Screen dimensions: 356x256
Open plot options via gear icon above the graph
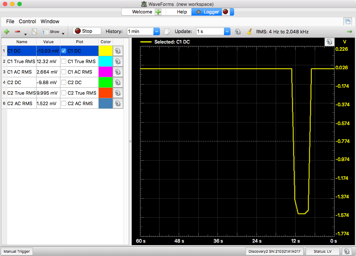tap(329, 42)
